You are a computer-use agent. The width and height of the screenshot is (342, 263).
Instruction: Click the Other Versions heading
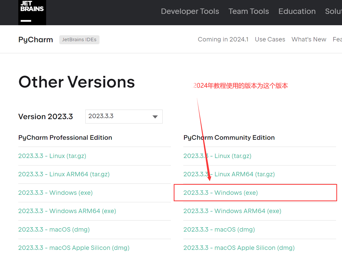pyautogui.click(x=77, y=82)
